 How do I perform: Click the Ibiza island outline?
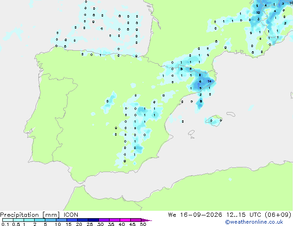(x=191, y=133)
